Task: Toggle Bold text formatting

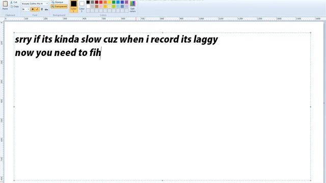Action: (33, 9)
